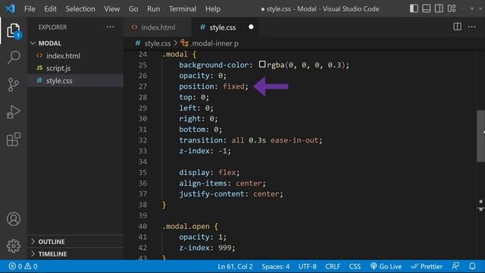Toggle the secondary side bar layout icon
485x273 pixels.
(439, 8)
